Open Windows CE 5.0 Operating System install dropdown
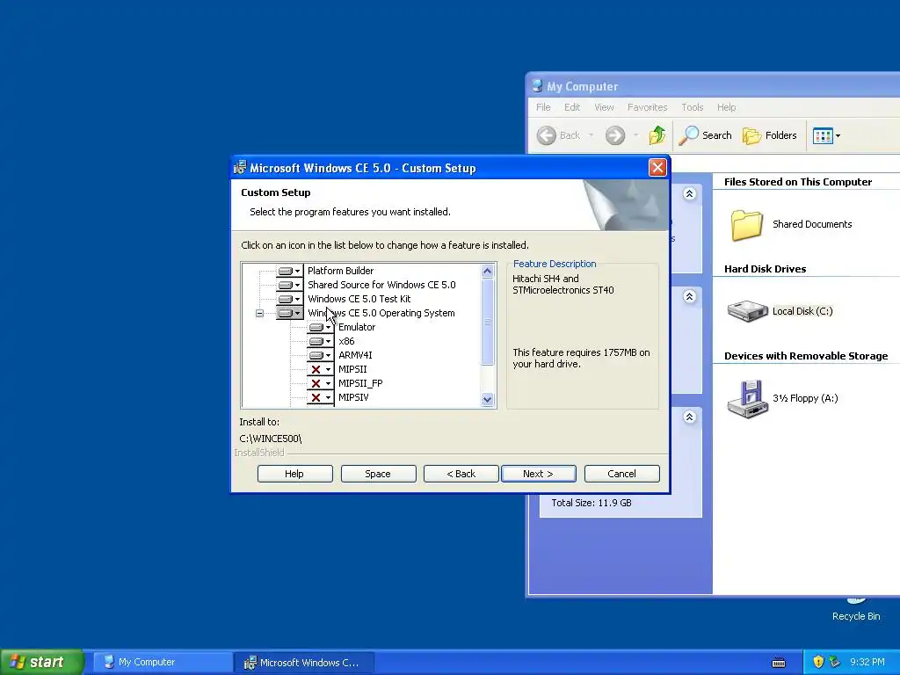This screenshot has height=675, width=900. tap(289, 313)
